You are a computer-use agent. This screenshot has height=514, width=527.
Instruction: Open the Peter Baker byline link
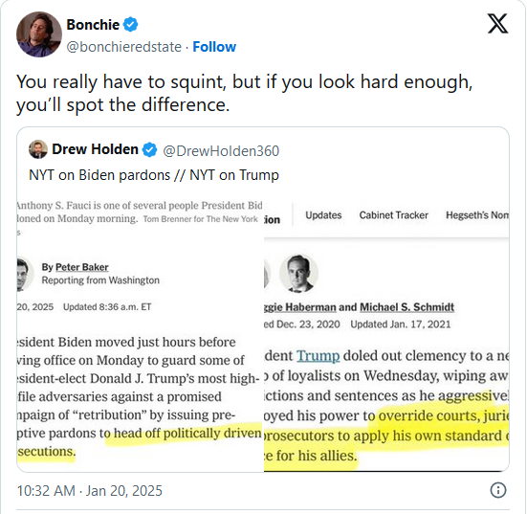tap(81, 267)
